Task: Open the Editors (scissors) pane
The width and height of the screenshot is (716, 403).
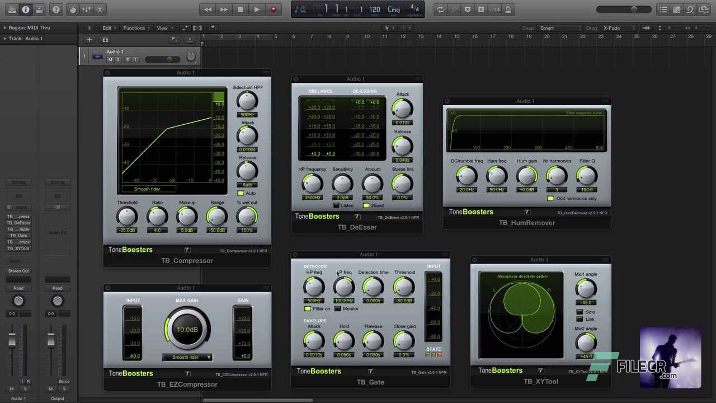Action: pos(100,10)
